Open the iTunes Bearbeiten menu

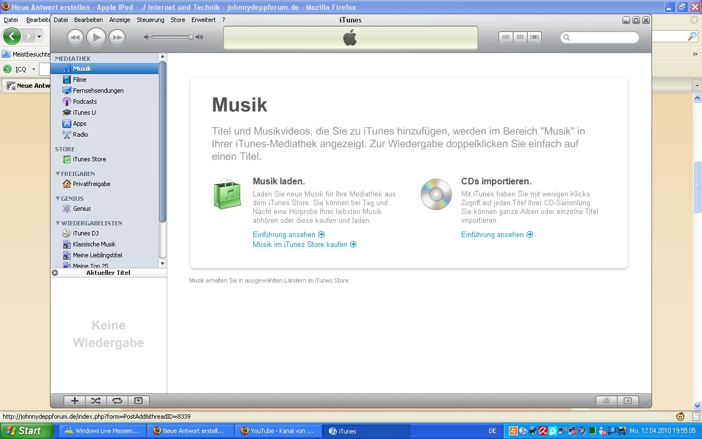[88, 20]
